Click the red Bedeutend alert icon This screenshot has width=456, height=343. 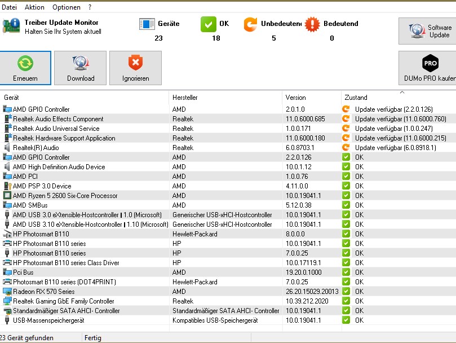[x=312, y=24]
